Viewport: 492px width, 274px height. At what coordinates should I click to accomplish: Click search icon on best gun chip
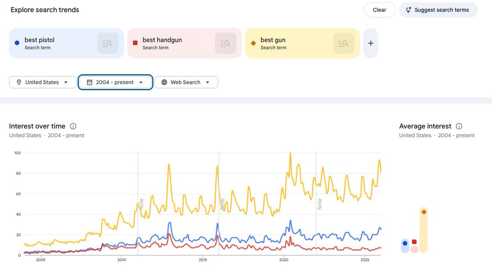coord(344,43)
